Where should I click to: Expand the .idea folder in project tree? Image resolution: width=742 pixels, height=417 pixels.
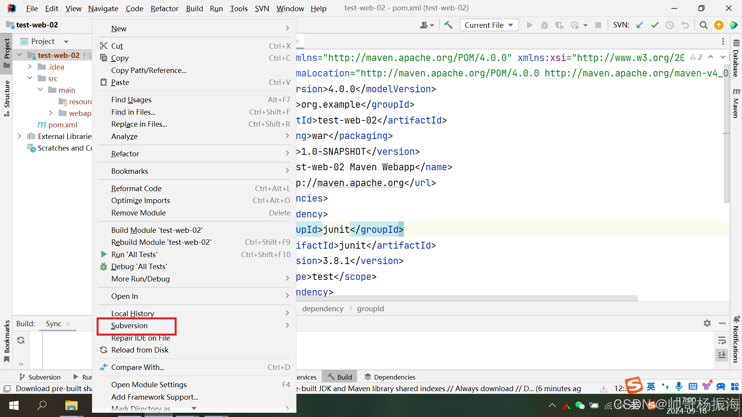point(30,67)
